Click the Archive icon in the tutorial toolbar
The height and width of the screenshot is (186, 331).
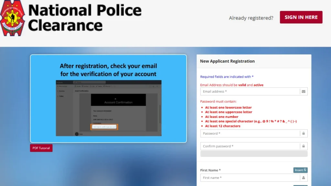[x=85, y=86]
